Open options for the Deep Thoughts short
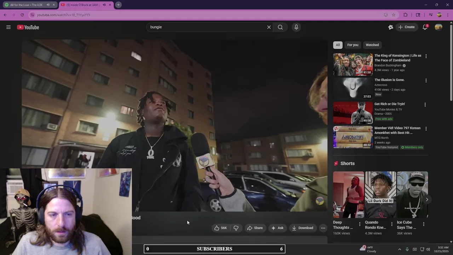Image resolution: width=453 pixels, height=255 pixels. (x=360, y=224)
